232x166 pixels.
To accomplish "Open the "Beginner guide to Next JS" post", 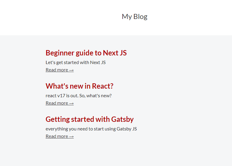I will 86,53.
